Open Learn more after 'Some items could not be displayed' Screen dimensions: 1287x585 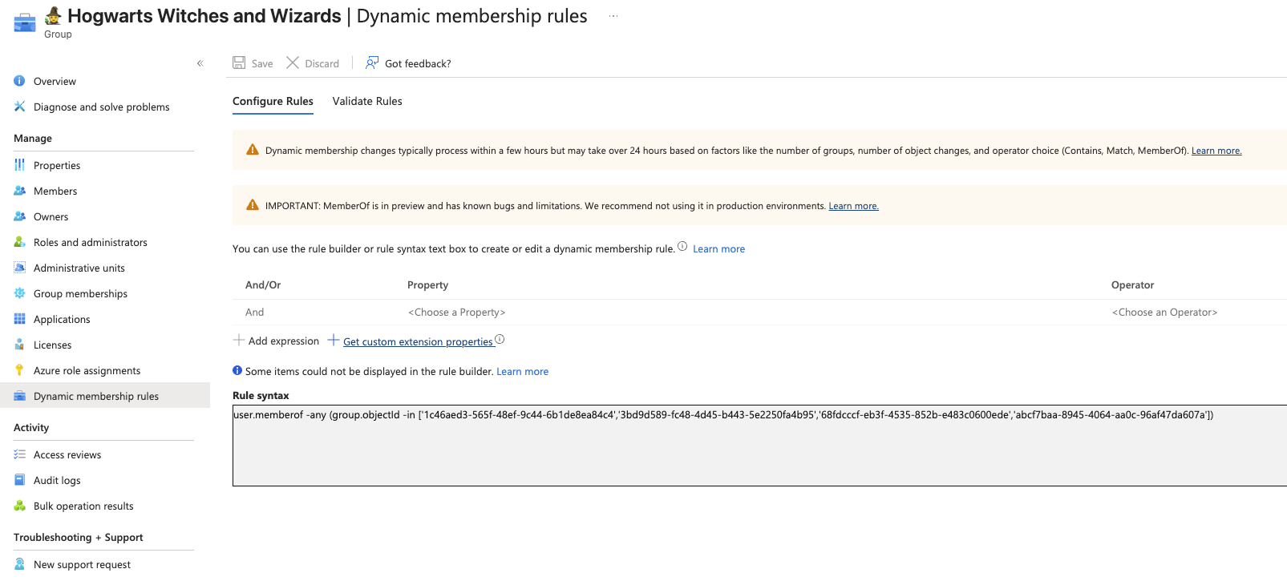522,372
